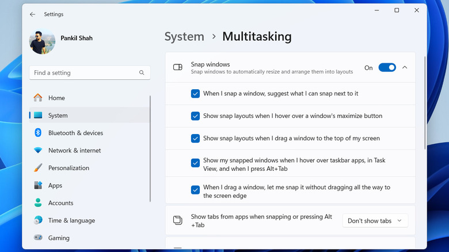449x252 pixels.
Task: Disable snap layouts when dragging to top
Action: 196,138
